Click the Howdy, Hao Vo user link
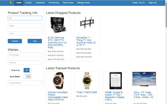The width and height of the screenshot is (167, 104). (x=138, y=3)
